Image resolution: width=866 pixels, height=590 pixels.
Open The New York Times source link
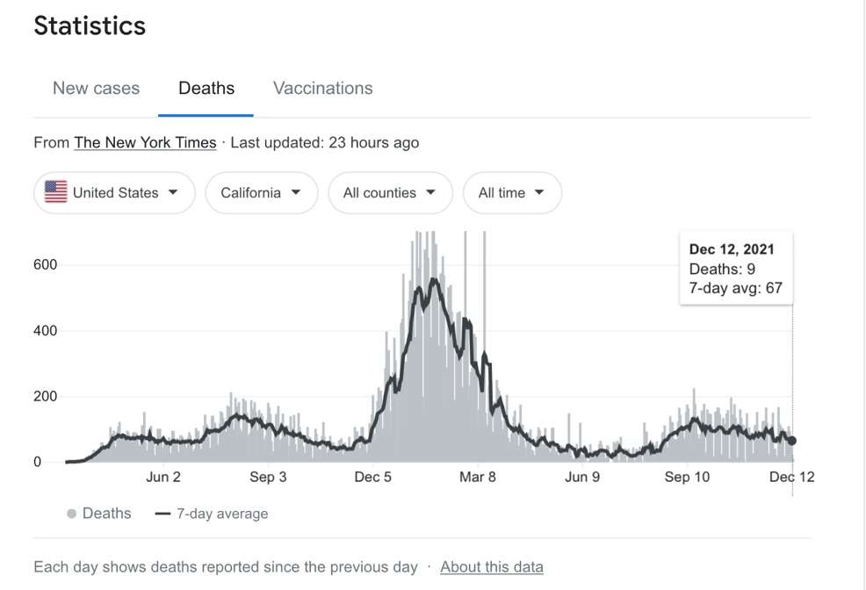tap(145, 142)
